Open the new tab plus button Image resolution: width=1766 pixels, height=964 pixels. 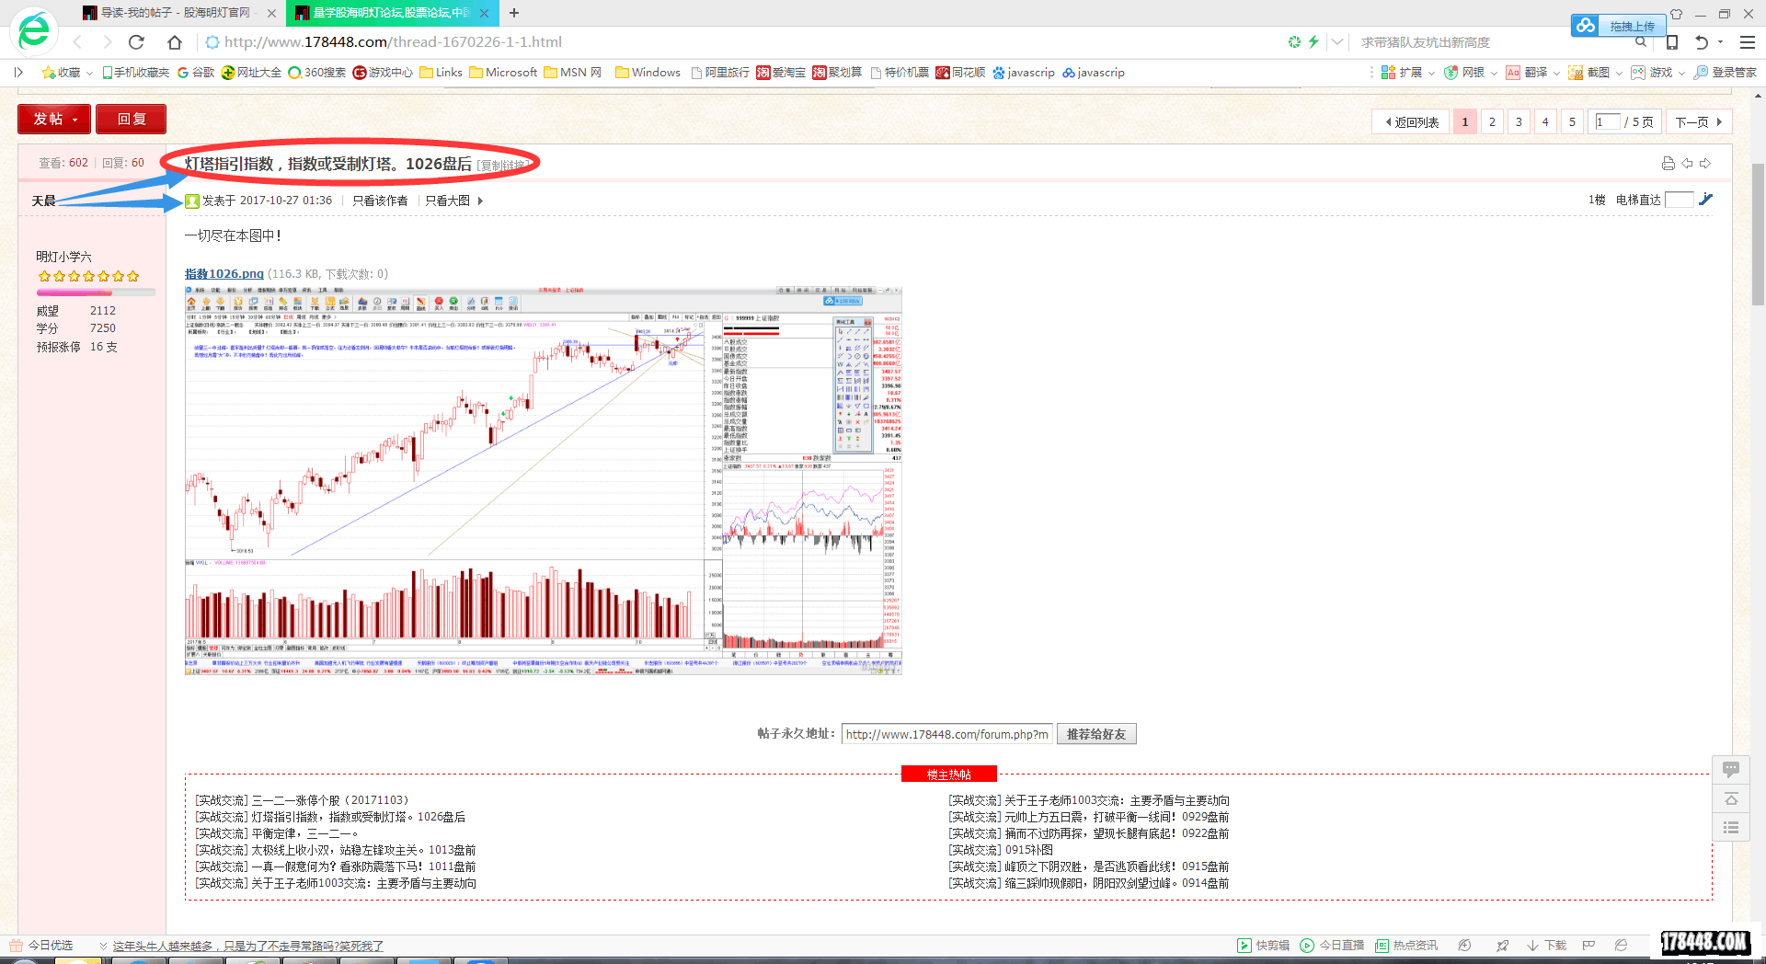click(514, 13)
